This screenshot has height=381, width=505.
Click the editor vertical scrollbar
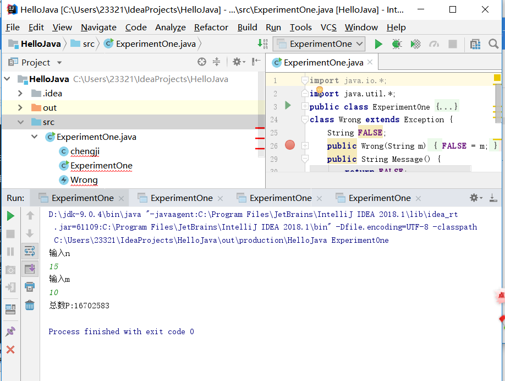pyautogui.click(x=498, y=104)
